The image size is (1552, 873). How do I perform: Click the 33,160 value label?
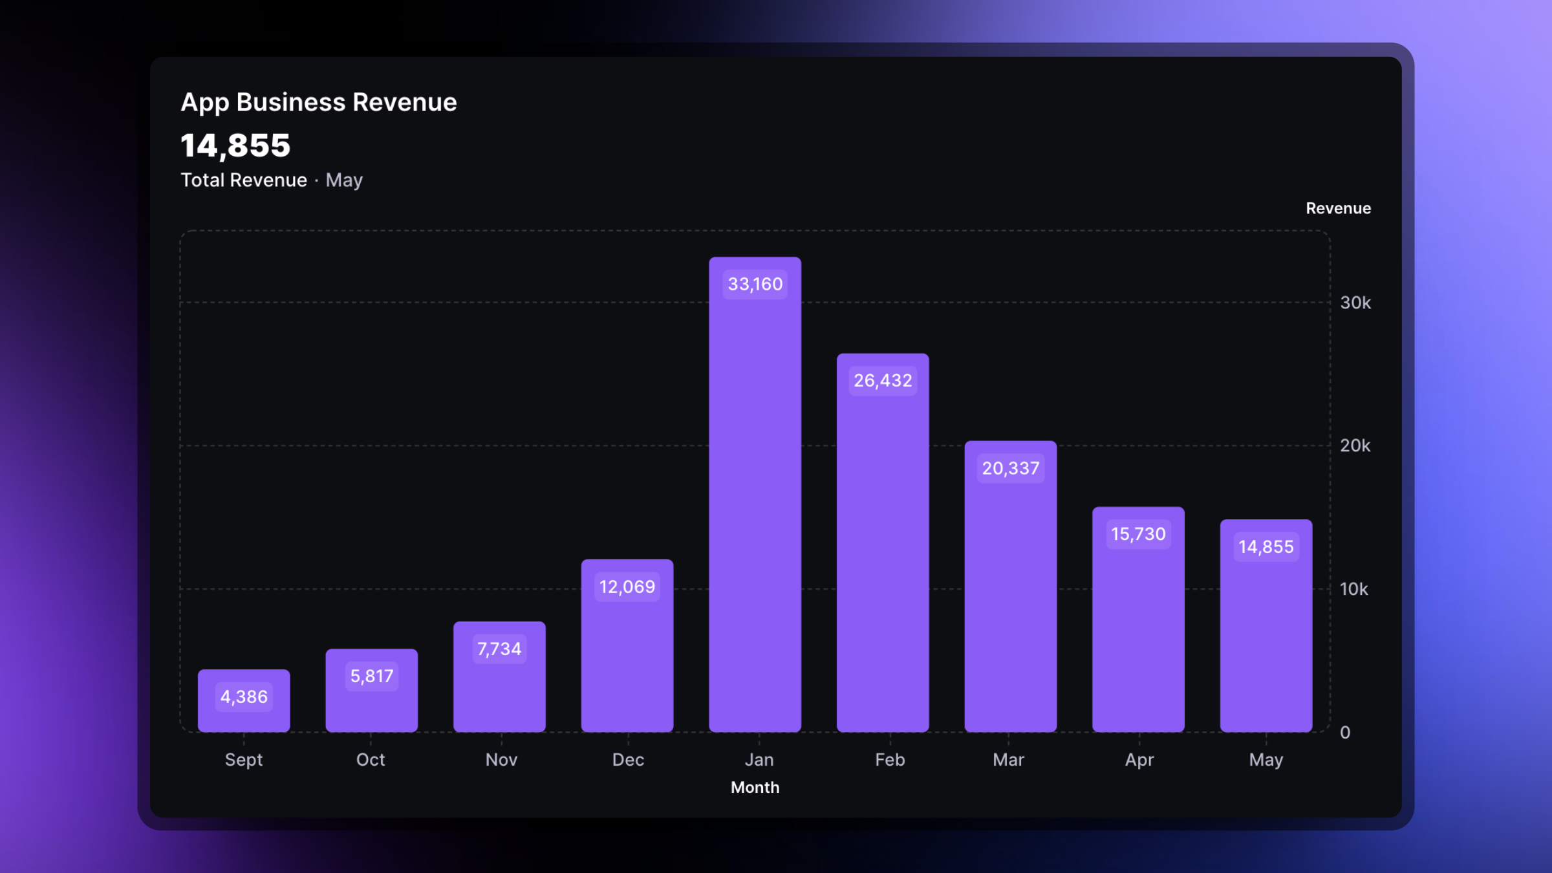(x=755, y=284)
